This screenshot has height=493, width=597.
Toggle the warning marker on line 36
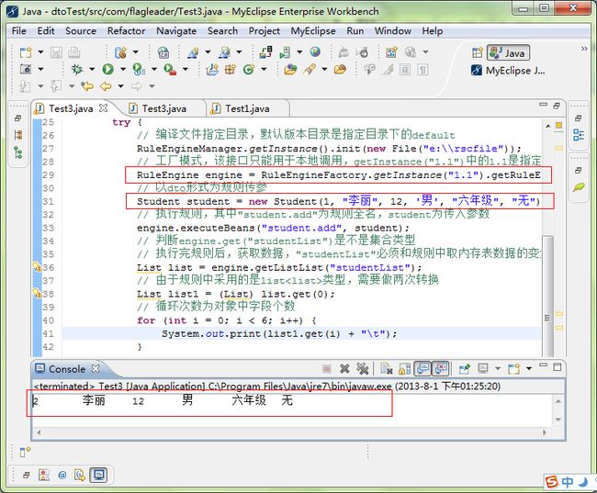37,267
